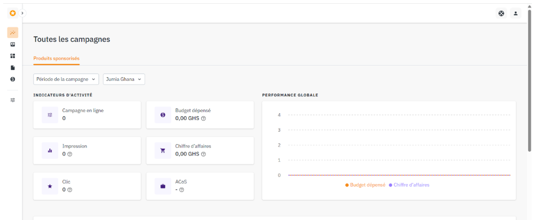Click the dollar billing sidebar icon

pos(13,79)
